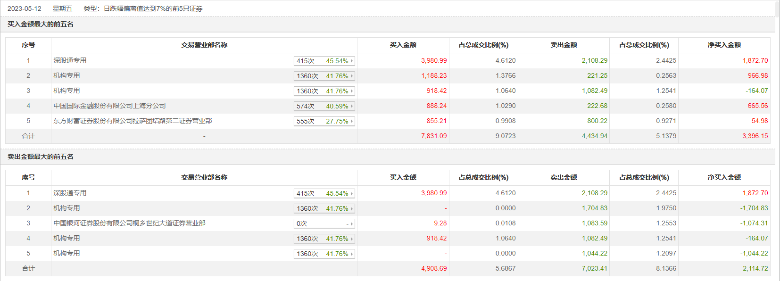Image resolution: width=780 pixels, height=281 pixels.
Task: Open 深股通专用 link in the top-buyers table
Action: tap(70, 60)
